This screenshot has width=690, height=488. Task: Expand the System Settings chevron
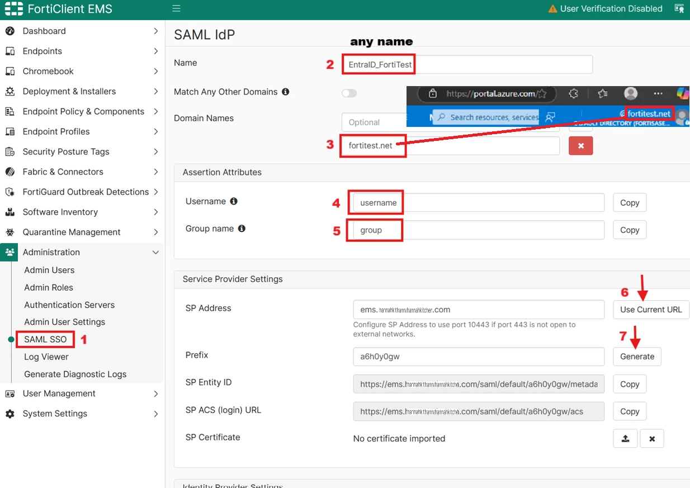(155, 414)
